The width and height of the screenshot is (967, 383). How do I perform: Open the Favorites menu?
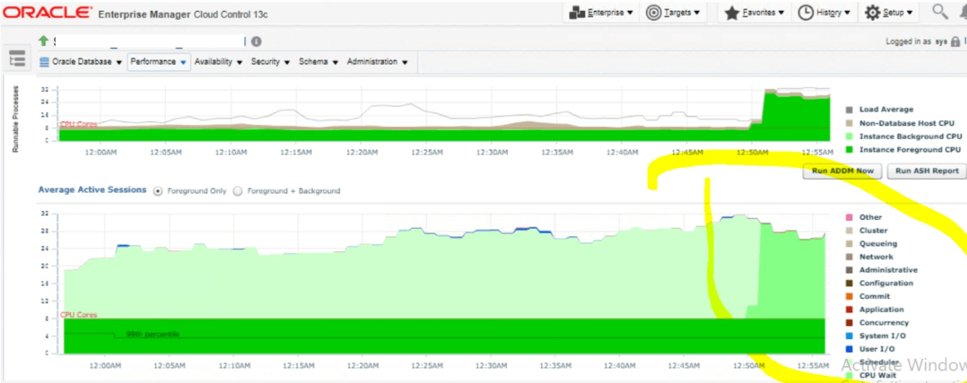[x=754, y=12]
